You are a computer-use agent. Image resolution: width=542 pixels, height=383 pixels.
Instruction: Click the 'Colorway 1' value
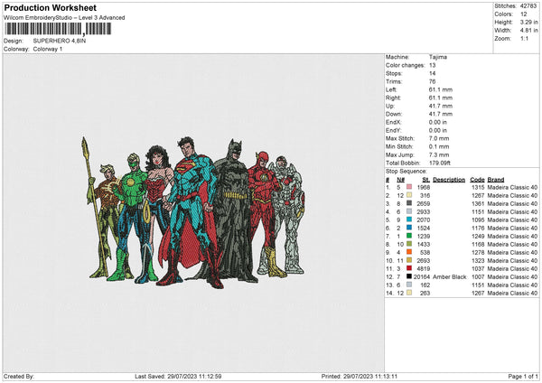tap(48, 49)
